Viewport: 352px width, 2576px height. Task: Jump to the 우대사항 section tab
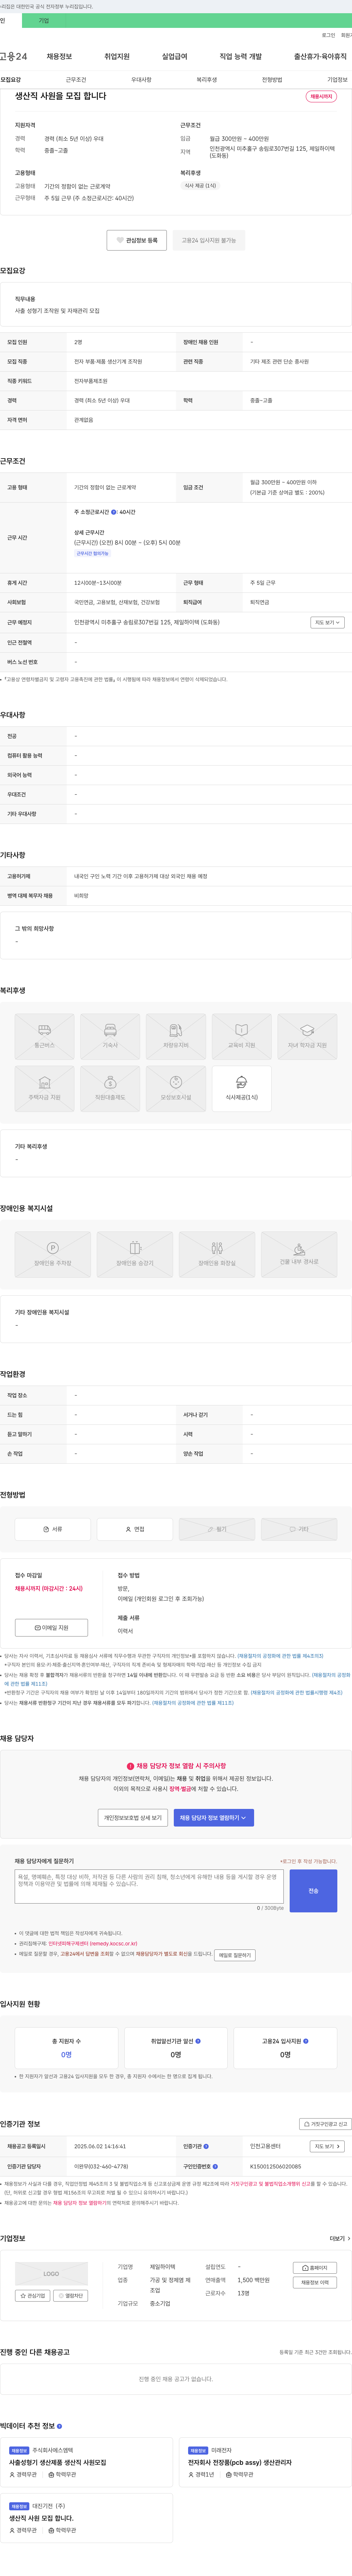coord(141,80)
